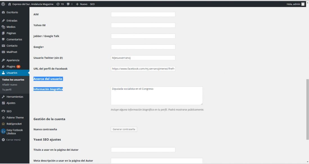Click the Título página del Autor field
Screen dimensions: 309x164
(143, 150)
